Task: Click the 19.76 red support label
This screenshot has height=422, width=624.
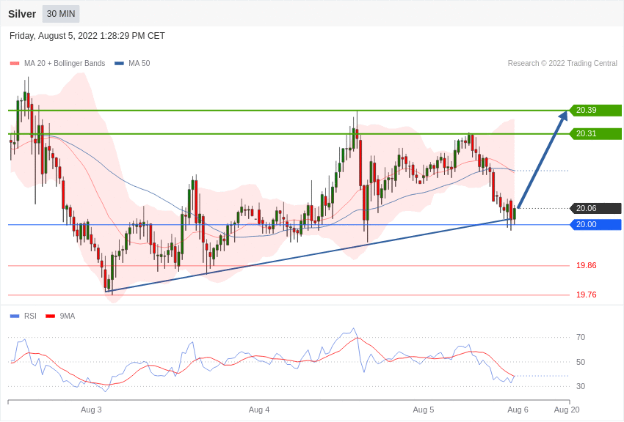Action: (587, 295)
